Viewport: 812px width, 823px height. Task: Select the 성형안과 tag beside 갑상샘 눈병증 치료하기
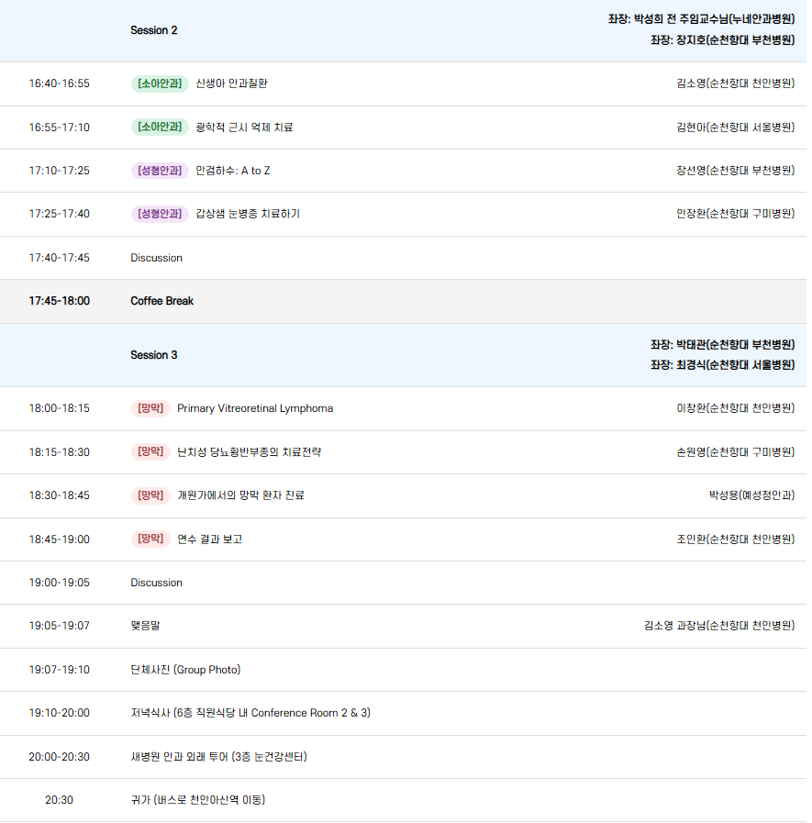tap(160, 214)
